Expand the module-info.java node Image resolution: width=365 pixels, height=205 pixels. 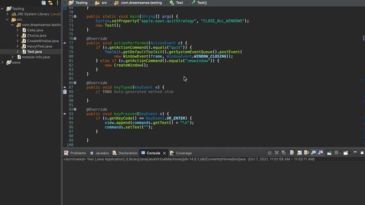[x=13, y=57]
